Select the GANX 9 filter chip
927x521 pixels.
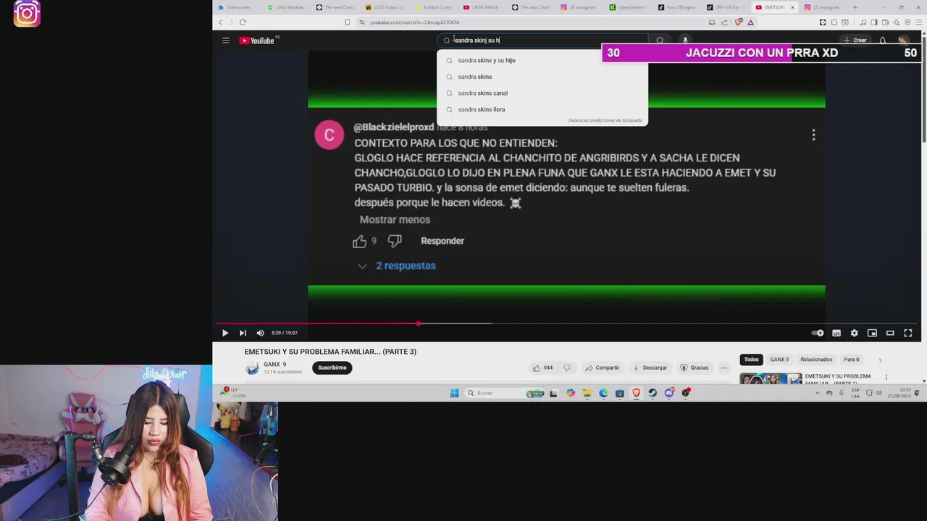click(x=779, y=360)
